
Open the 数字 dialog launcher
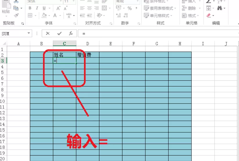click(139, 24)
